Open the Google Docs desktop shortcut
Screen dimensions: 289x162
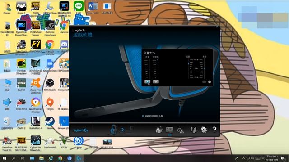pyautogui.click(x=50, y=66)
